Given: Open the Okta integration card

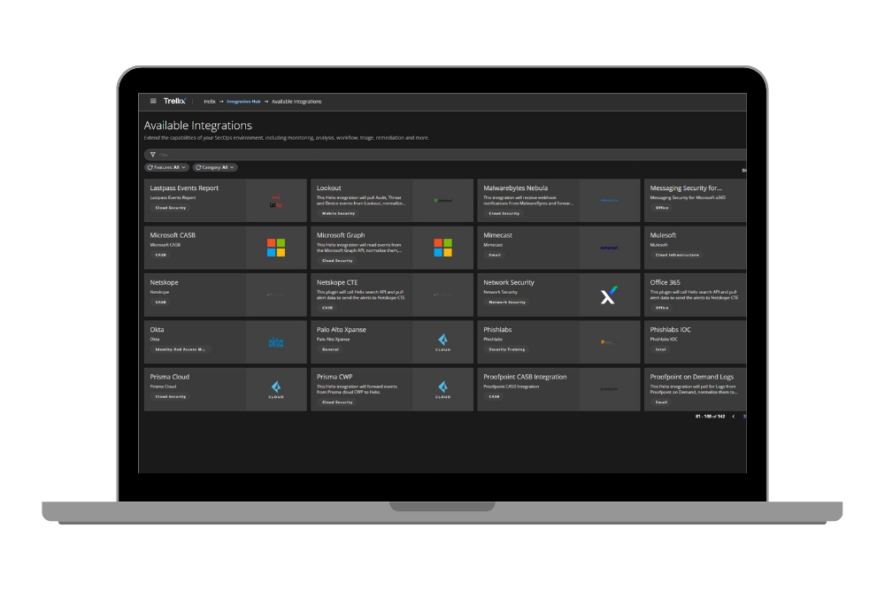Looking at the screenshot, I should click(225, 342).
